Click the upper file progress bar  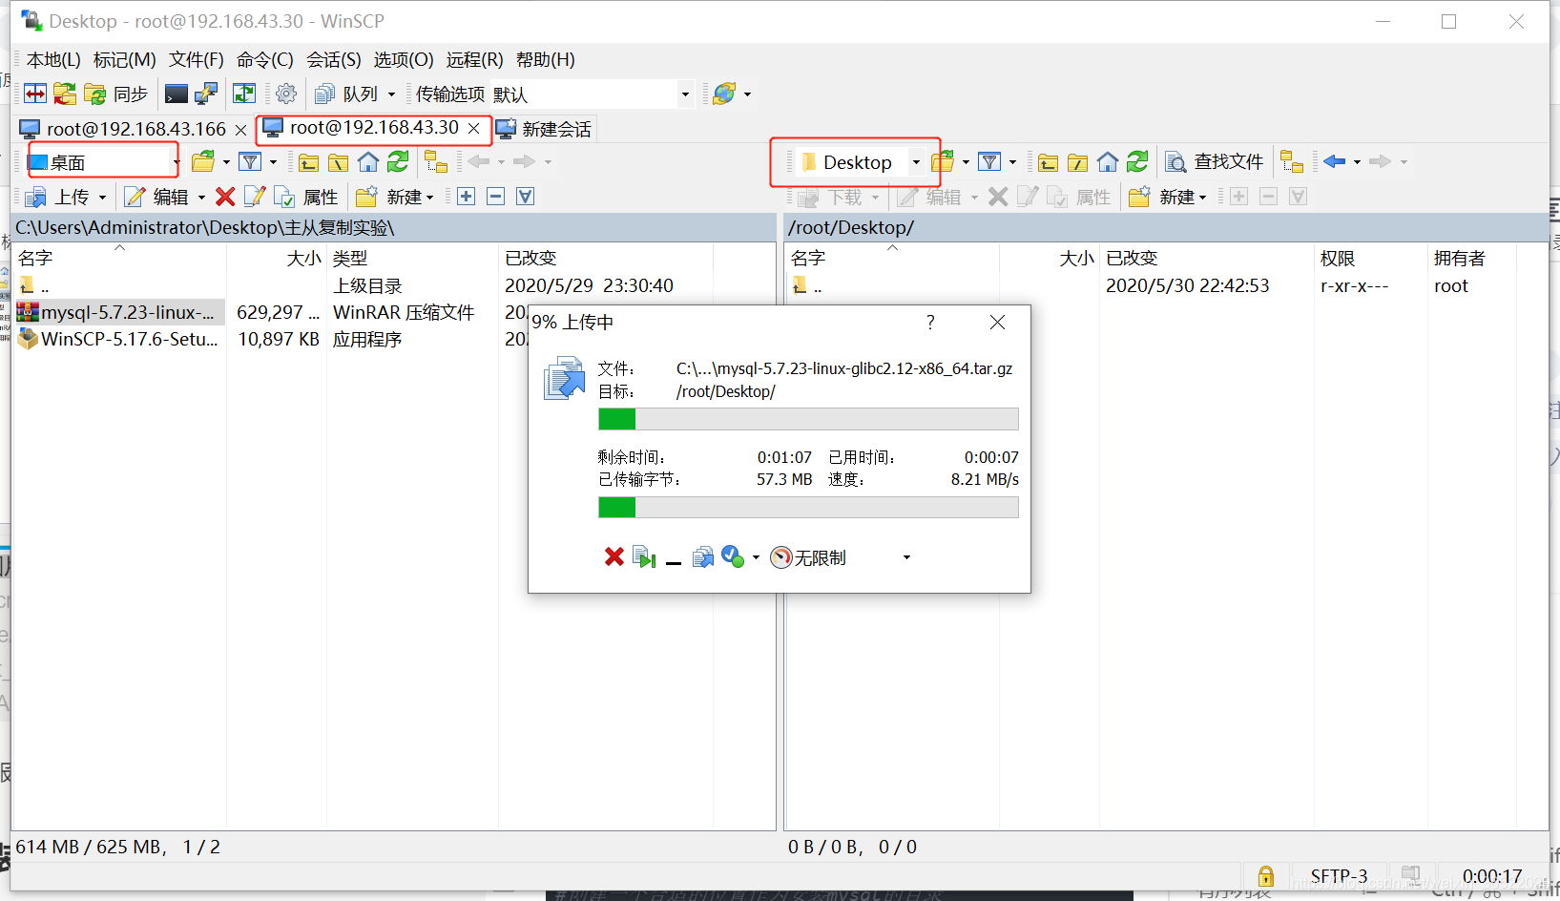pos(808,419)
